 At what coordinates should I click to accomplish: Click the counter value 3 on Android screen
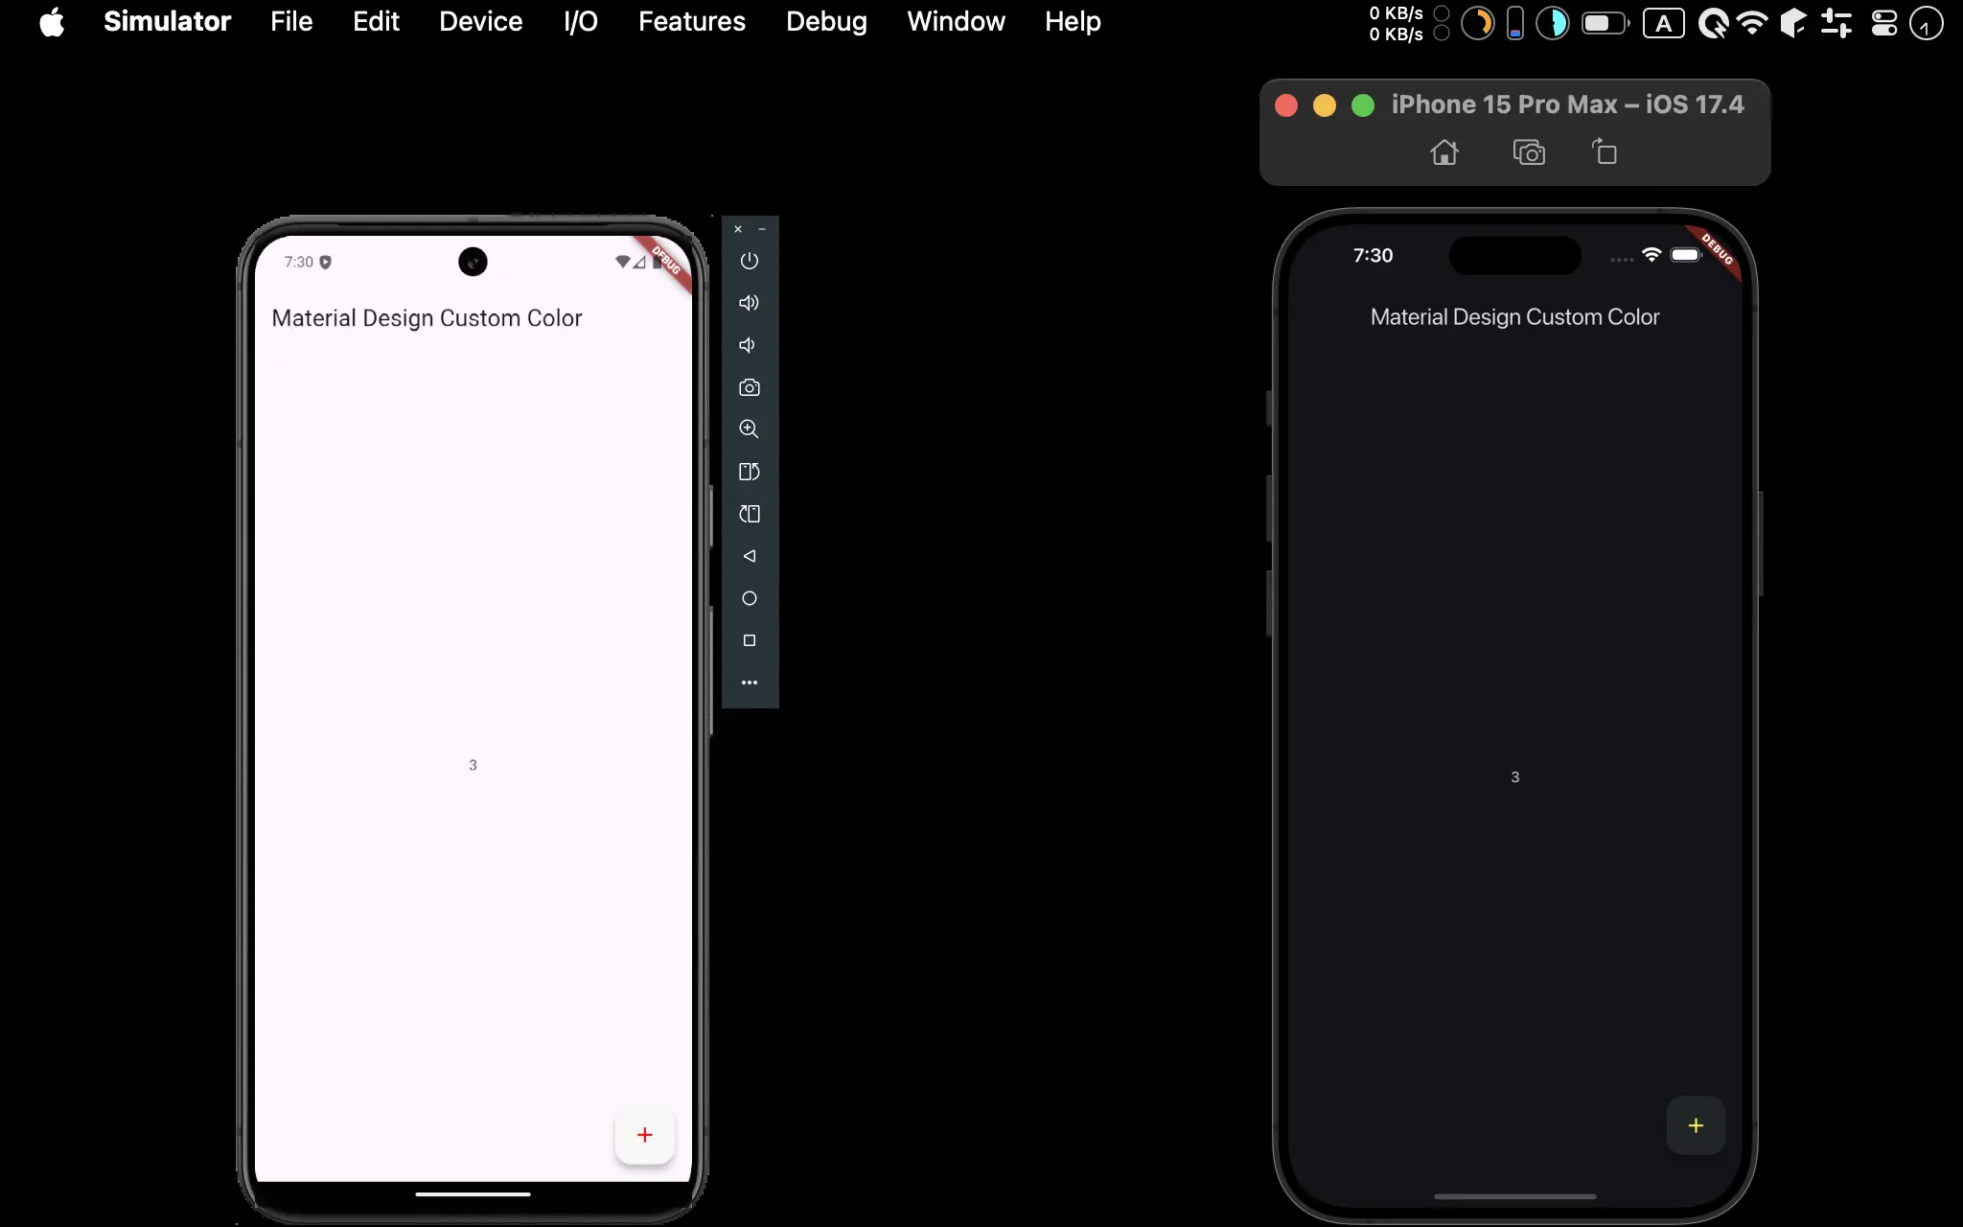click(473, 765)
